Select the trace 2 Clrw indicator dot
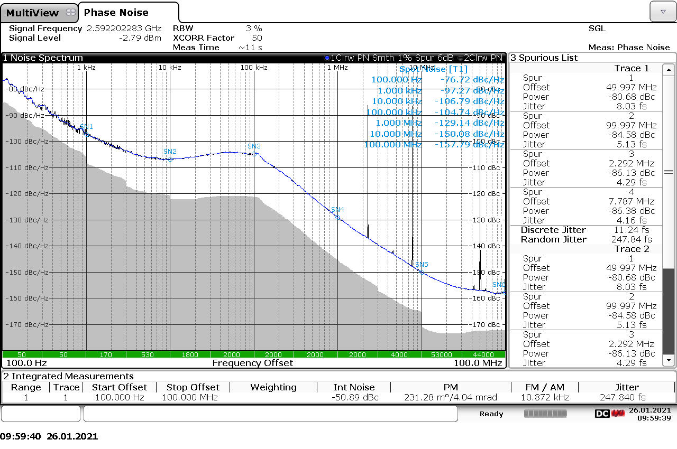This screenshot has height=449, width=677. pyautogui.click(x=460, y=58)
